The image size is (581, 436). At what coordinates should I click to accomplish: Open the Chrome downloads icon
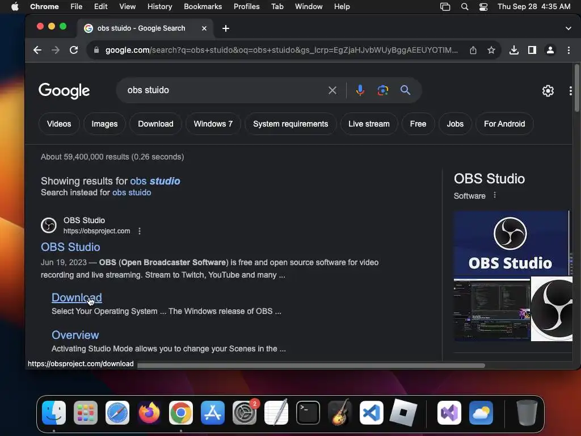point(514,50)
